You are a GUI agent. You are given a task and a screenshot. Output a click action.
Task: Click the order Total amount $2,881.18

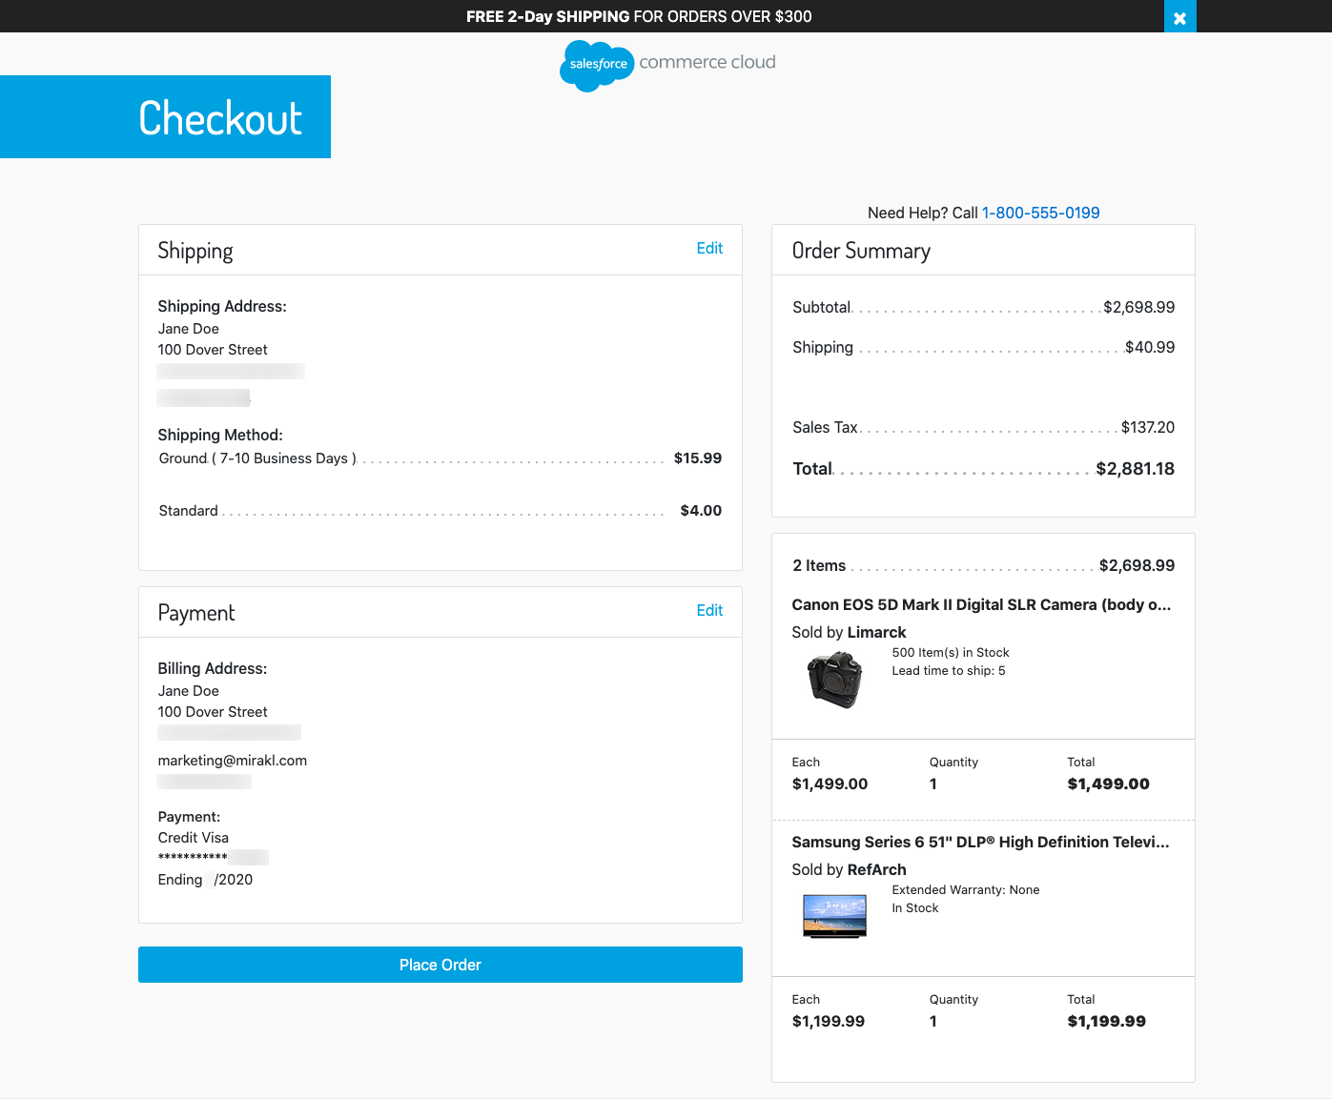click(1135, 468)
